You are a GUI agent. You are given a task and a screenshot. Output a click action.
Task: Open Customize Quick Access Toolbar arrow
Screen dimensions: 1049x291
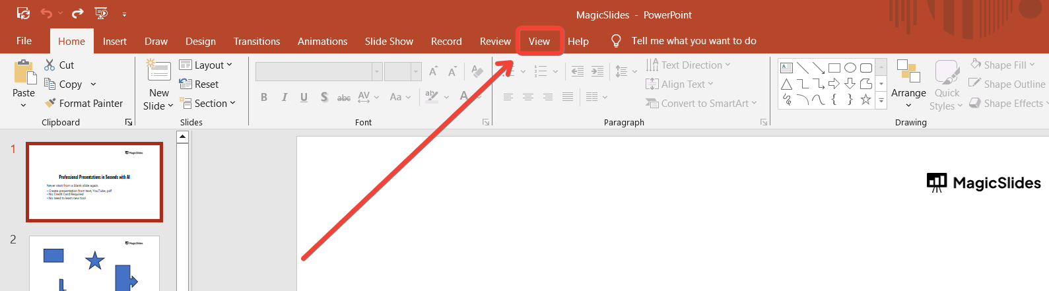coord(124,14)
